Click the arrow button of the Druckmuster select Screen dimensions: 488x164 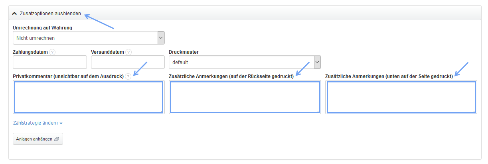(x=317, y=62)
